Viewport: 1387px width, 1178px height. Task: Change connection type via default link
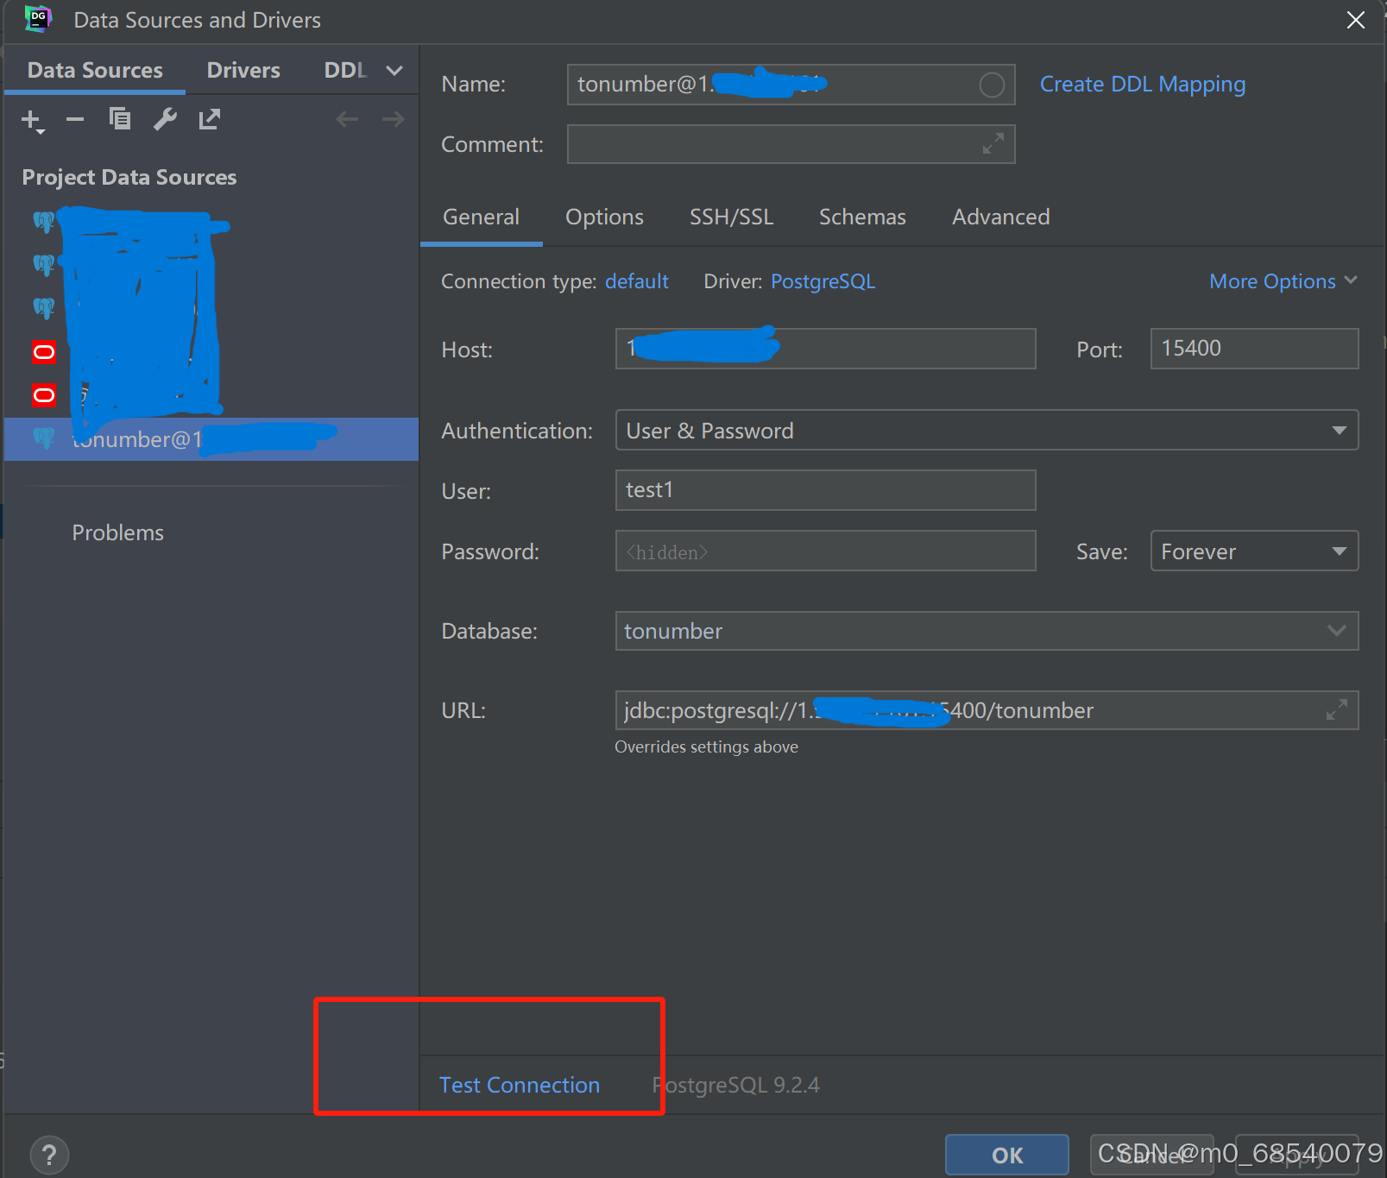point(637,281)
